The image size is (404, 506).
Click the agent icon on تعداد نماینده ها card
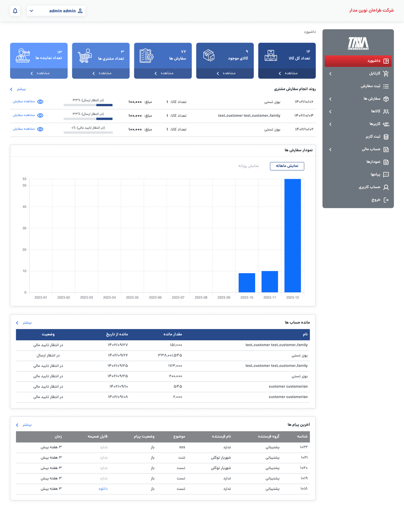[23, 55]
